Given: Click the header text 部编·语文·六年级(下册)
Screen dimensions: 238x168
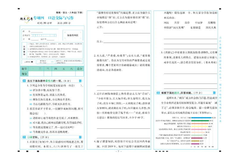Looking at the screenshot, I should (70, 12).
